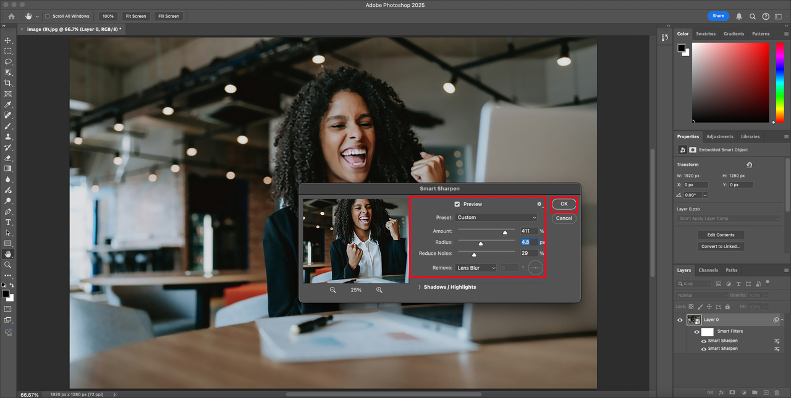
Task: Open the Edit Toolbar three-dots menu
Action: tap(8, 275)
